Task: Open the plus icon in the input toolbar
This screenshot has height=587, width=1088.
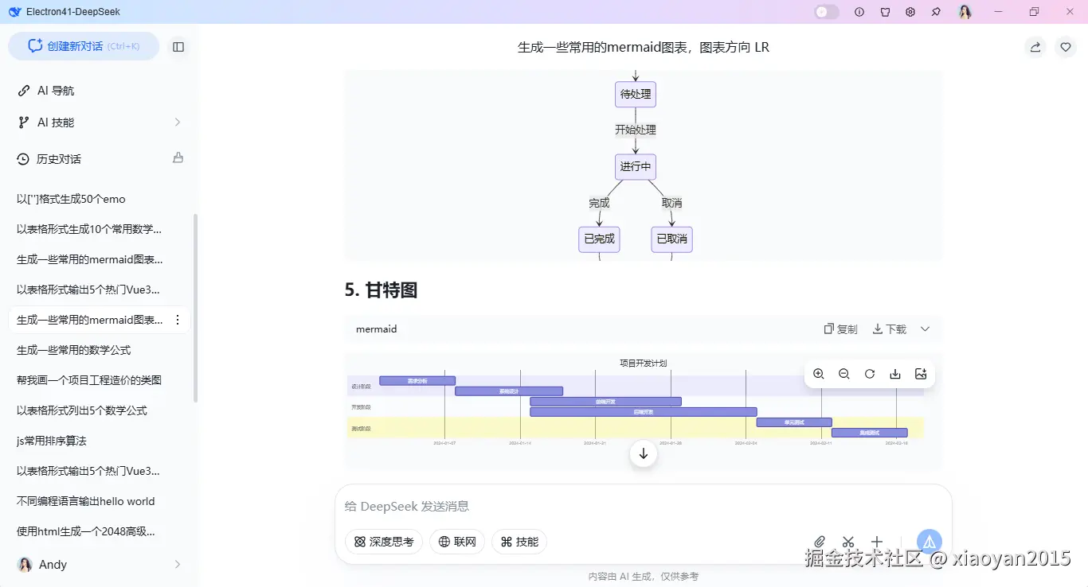Action: click(877, 541)
